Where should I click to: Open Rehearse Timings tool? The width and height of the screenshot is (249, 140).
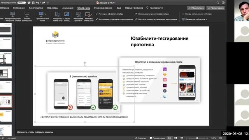click(78, 16)
